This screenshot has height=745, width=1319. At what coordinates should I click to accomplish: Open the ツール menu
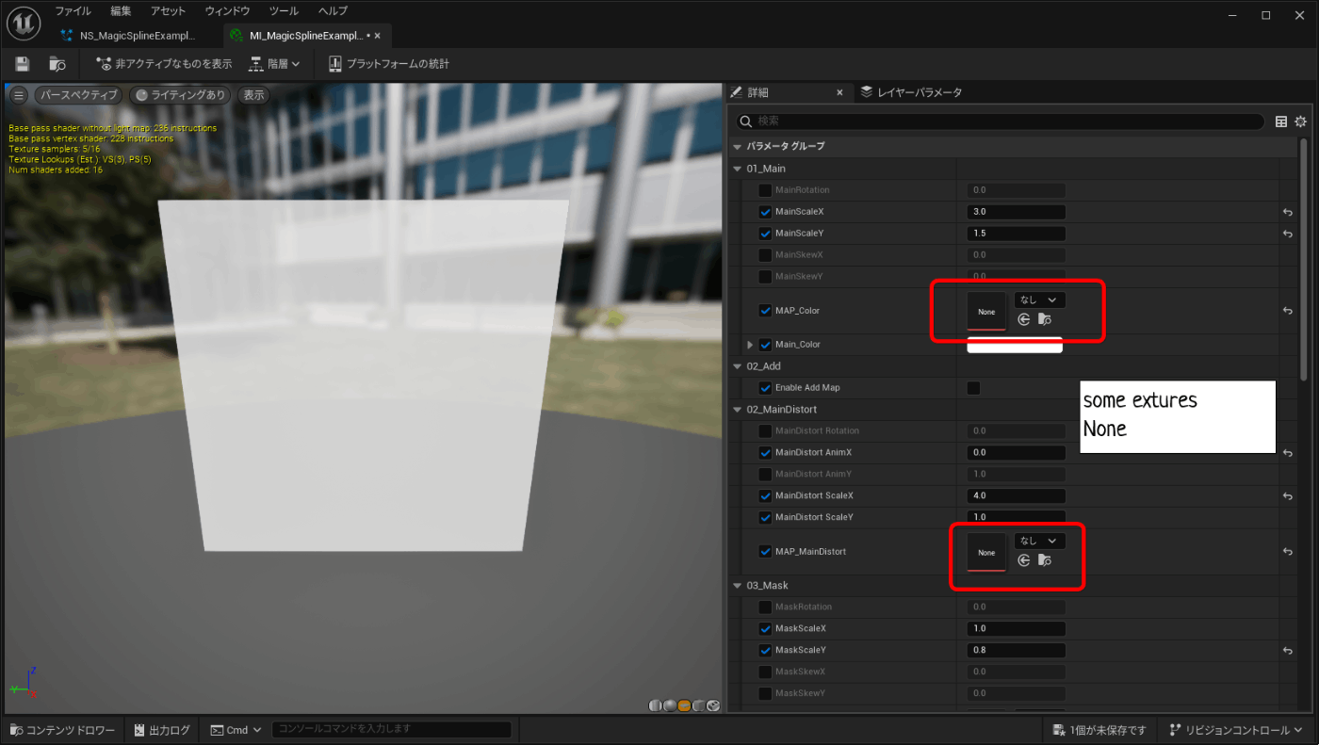[x=284, y=11]
